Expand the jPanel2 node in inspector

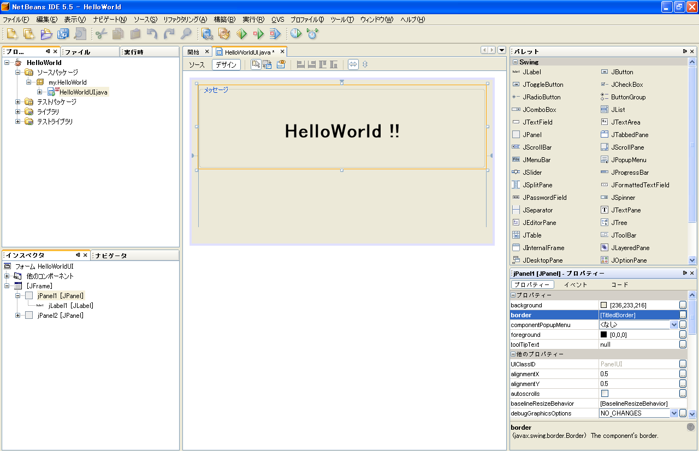pyautogui.click(x=18, y=315)
